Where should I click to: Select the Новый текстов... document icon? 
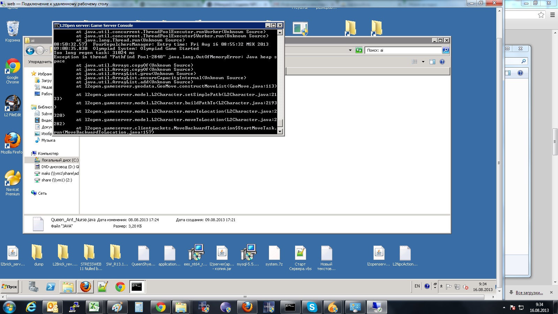[326, 257]
